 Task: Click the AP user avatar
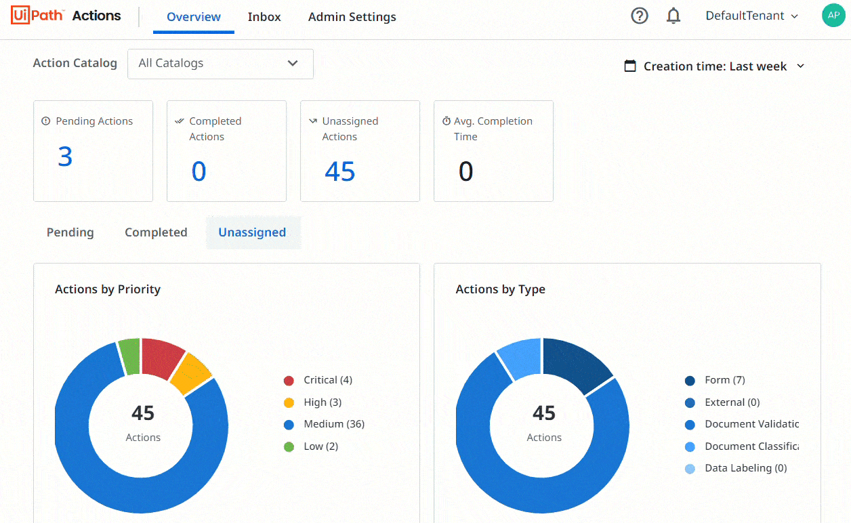[x=833, y=16]
